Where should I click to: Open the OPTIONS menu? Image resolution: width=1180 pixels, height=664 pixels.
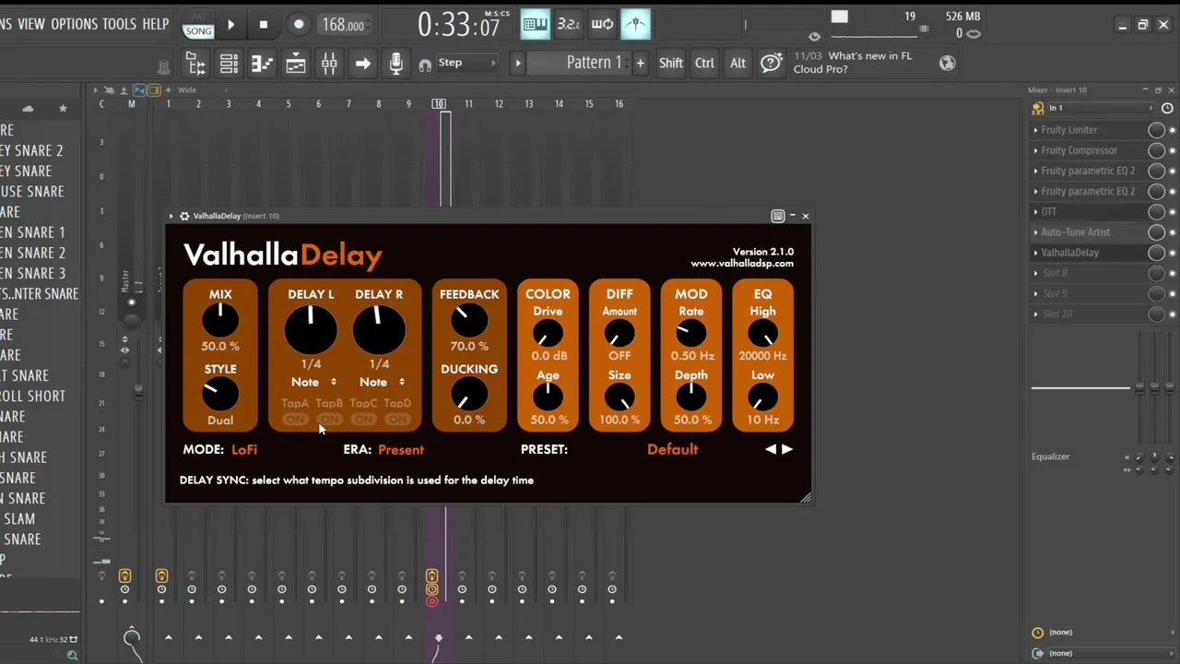point(74,24)
